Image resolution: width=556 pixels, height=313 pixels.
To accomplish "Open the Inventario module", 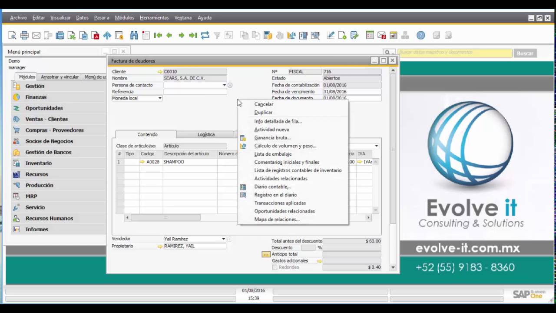I will 39,163.
